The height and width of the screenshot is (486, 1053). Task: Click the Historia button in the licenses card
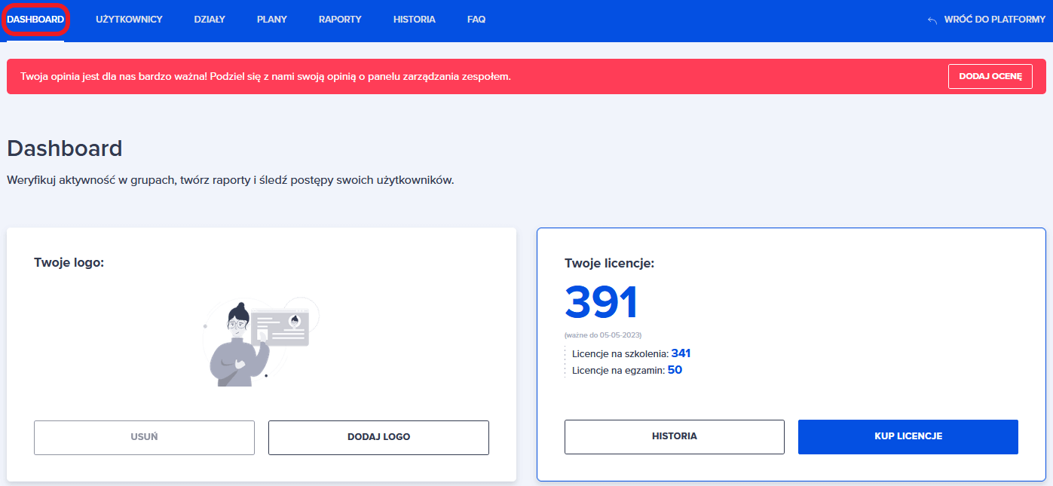674,436
